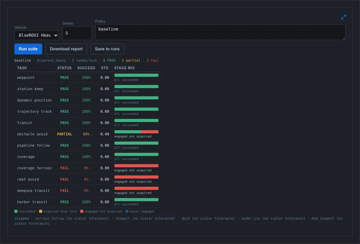Click the STATUS column header
Image resolution: width=360 pixels, height=244 pixels.
point(64,68)
